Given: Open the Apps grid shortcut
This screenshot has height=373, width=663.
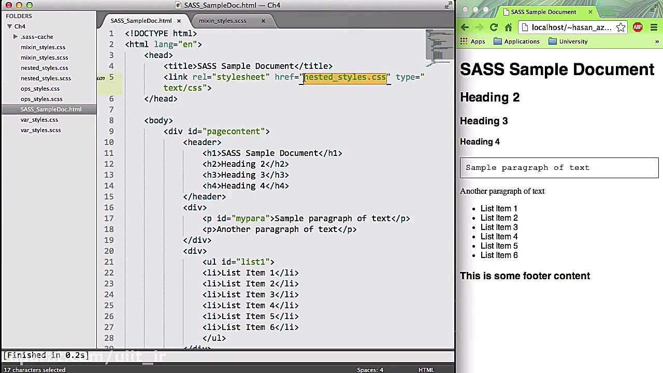Looking at the screenshot, I should point(472,41).
